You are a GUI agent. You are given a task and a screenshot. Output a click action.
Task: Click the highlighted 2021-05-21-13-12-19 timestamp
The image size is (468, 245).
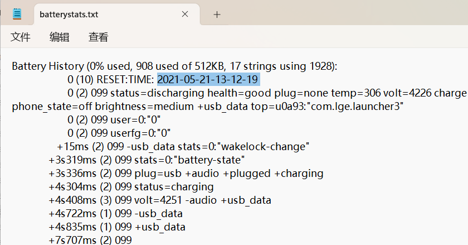pyautogui.click(x=208, y=79)
